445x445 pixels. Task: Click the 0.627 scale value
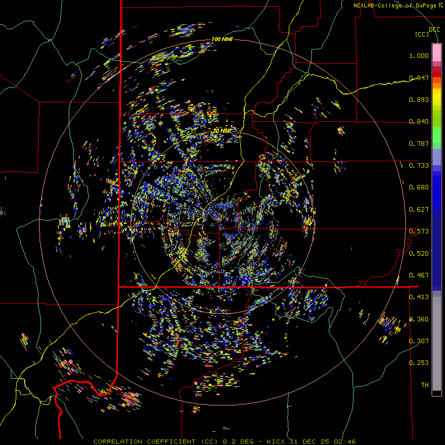(x=419, y=210)
